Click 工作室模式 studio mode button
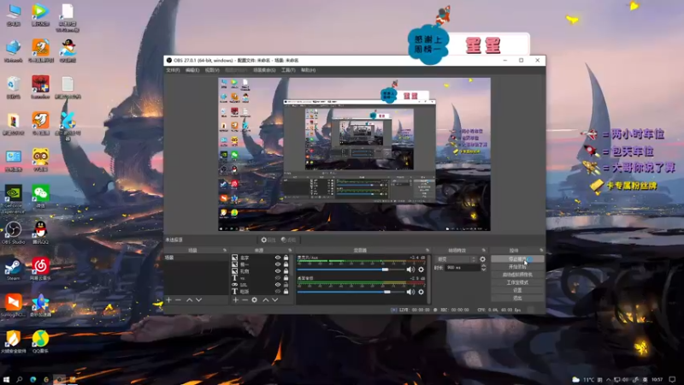 [517, 282]
